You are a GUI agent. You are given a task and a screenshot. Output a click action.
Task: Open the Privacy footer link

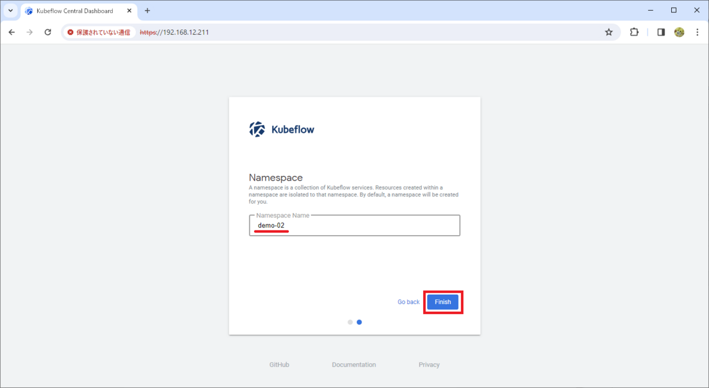pos(429,365)
